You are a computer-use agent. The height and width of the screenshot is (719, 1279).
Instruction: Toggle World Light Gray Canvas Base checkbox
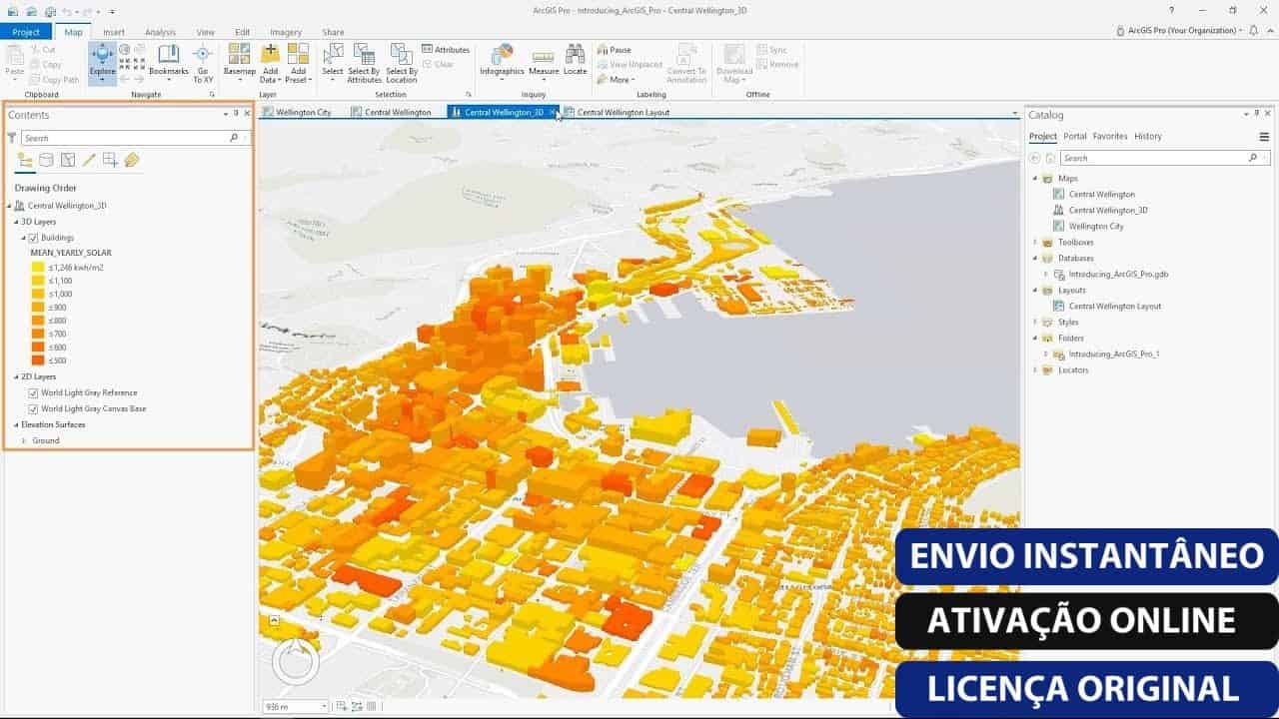click(x=33, y=408)
